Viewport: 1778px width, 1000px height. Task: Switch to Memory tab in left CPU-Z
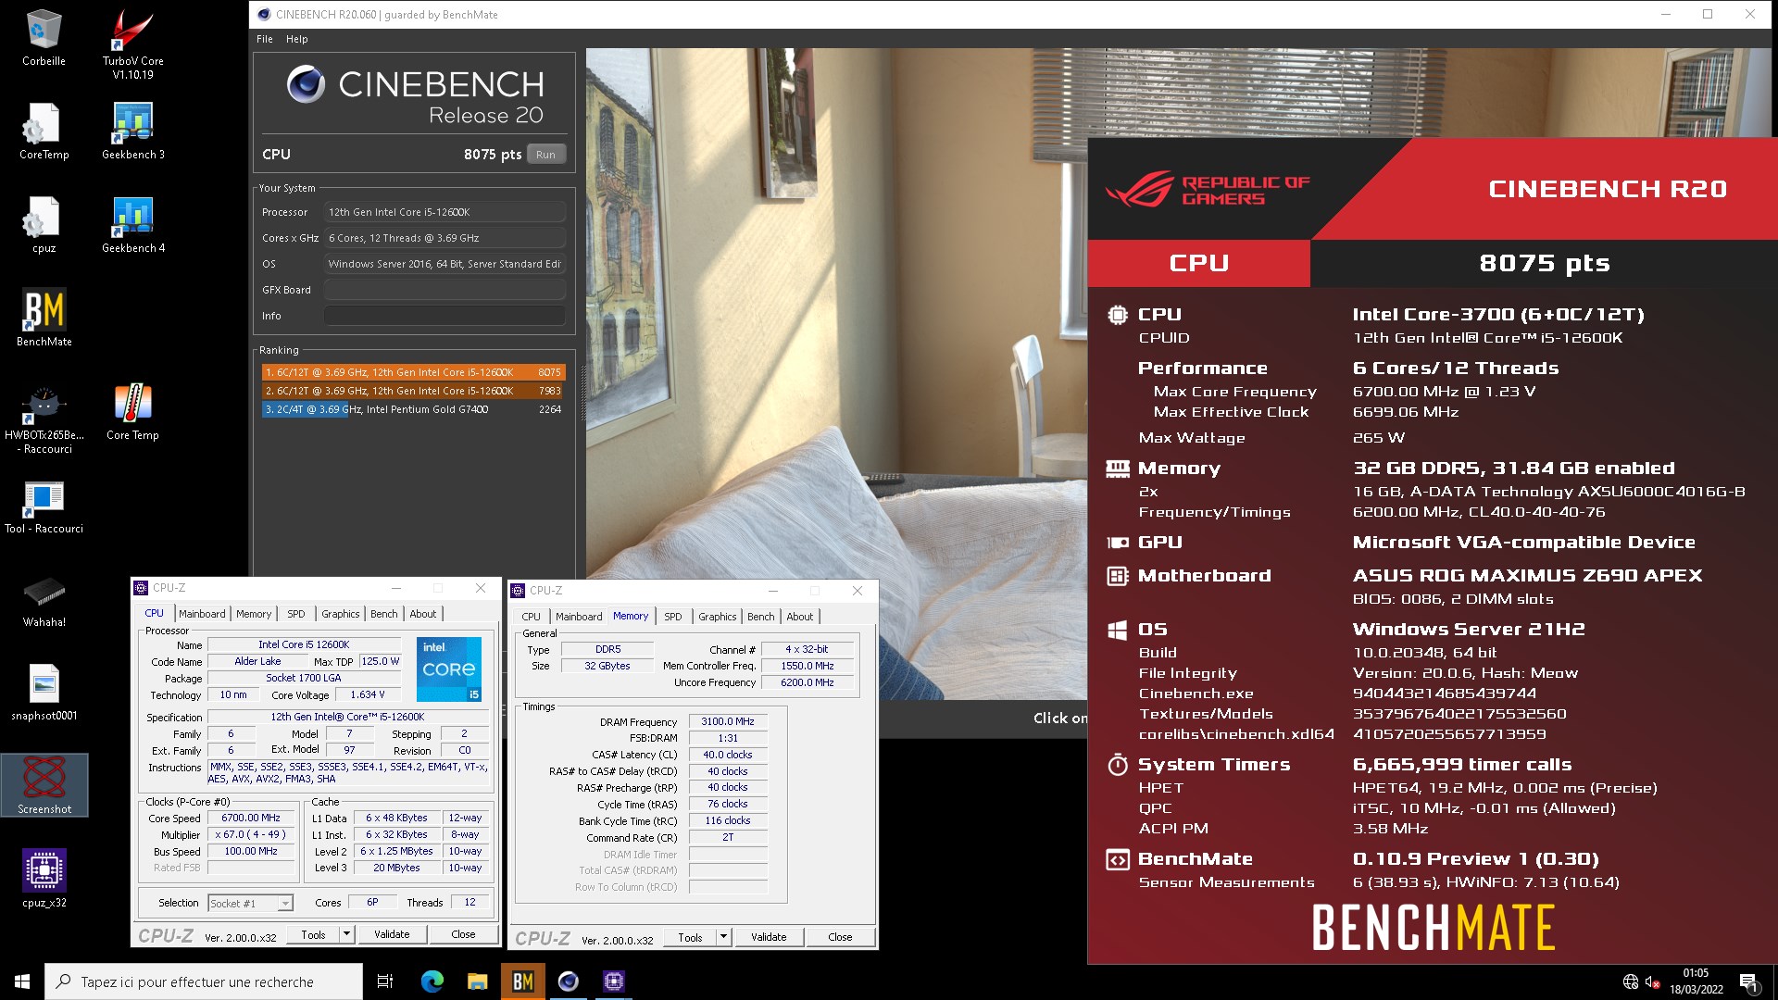point(254,614)
